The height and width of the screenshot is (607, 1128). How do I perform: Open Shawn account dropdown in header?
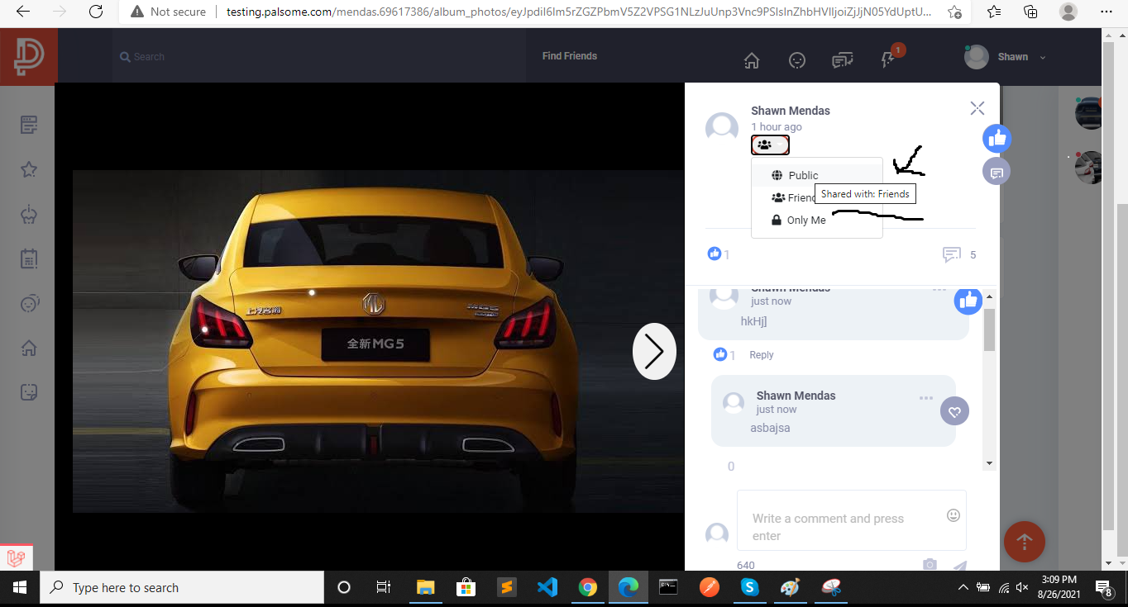tap(1006, 57)
